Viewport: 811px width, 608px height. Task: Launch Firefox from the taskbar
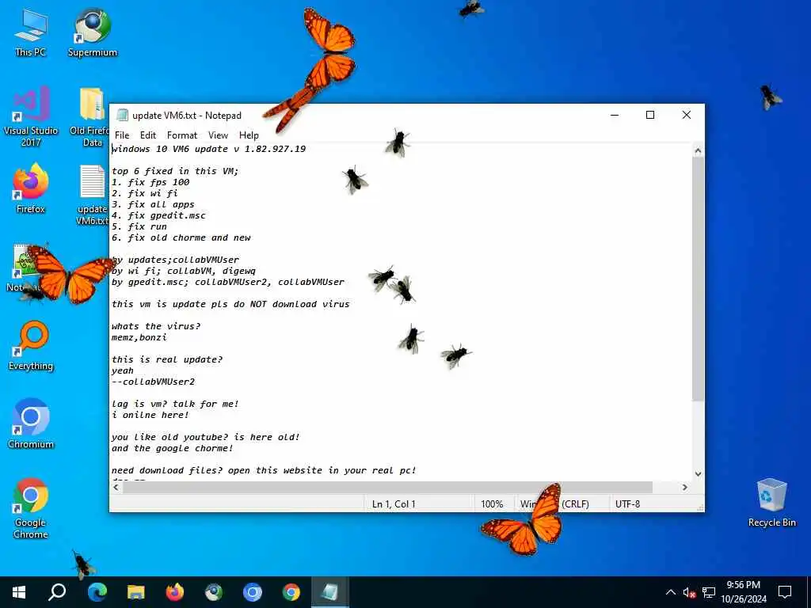(x=175, y=592)
